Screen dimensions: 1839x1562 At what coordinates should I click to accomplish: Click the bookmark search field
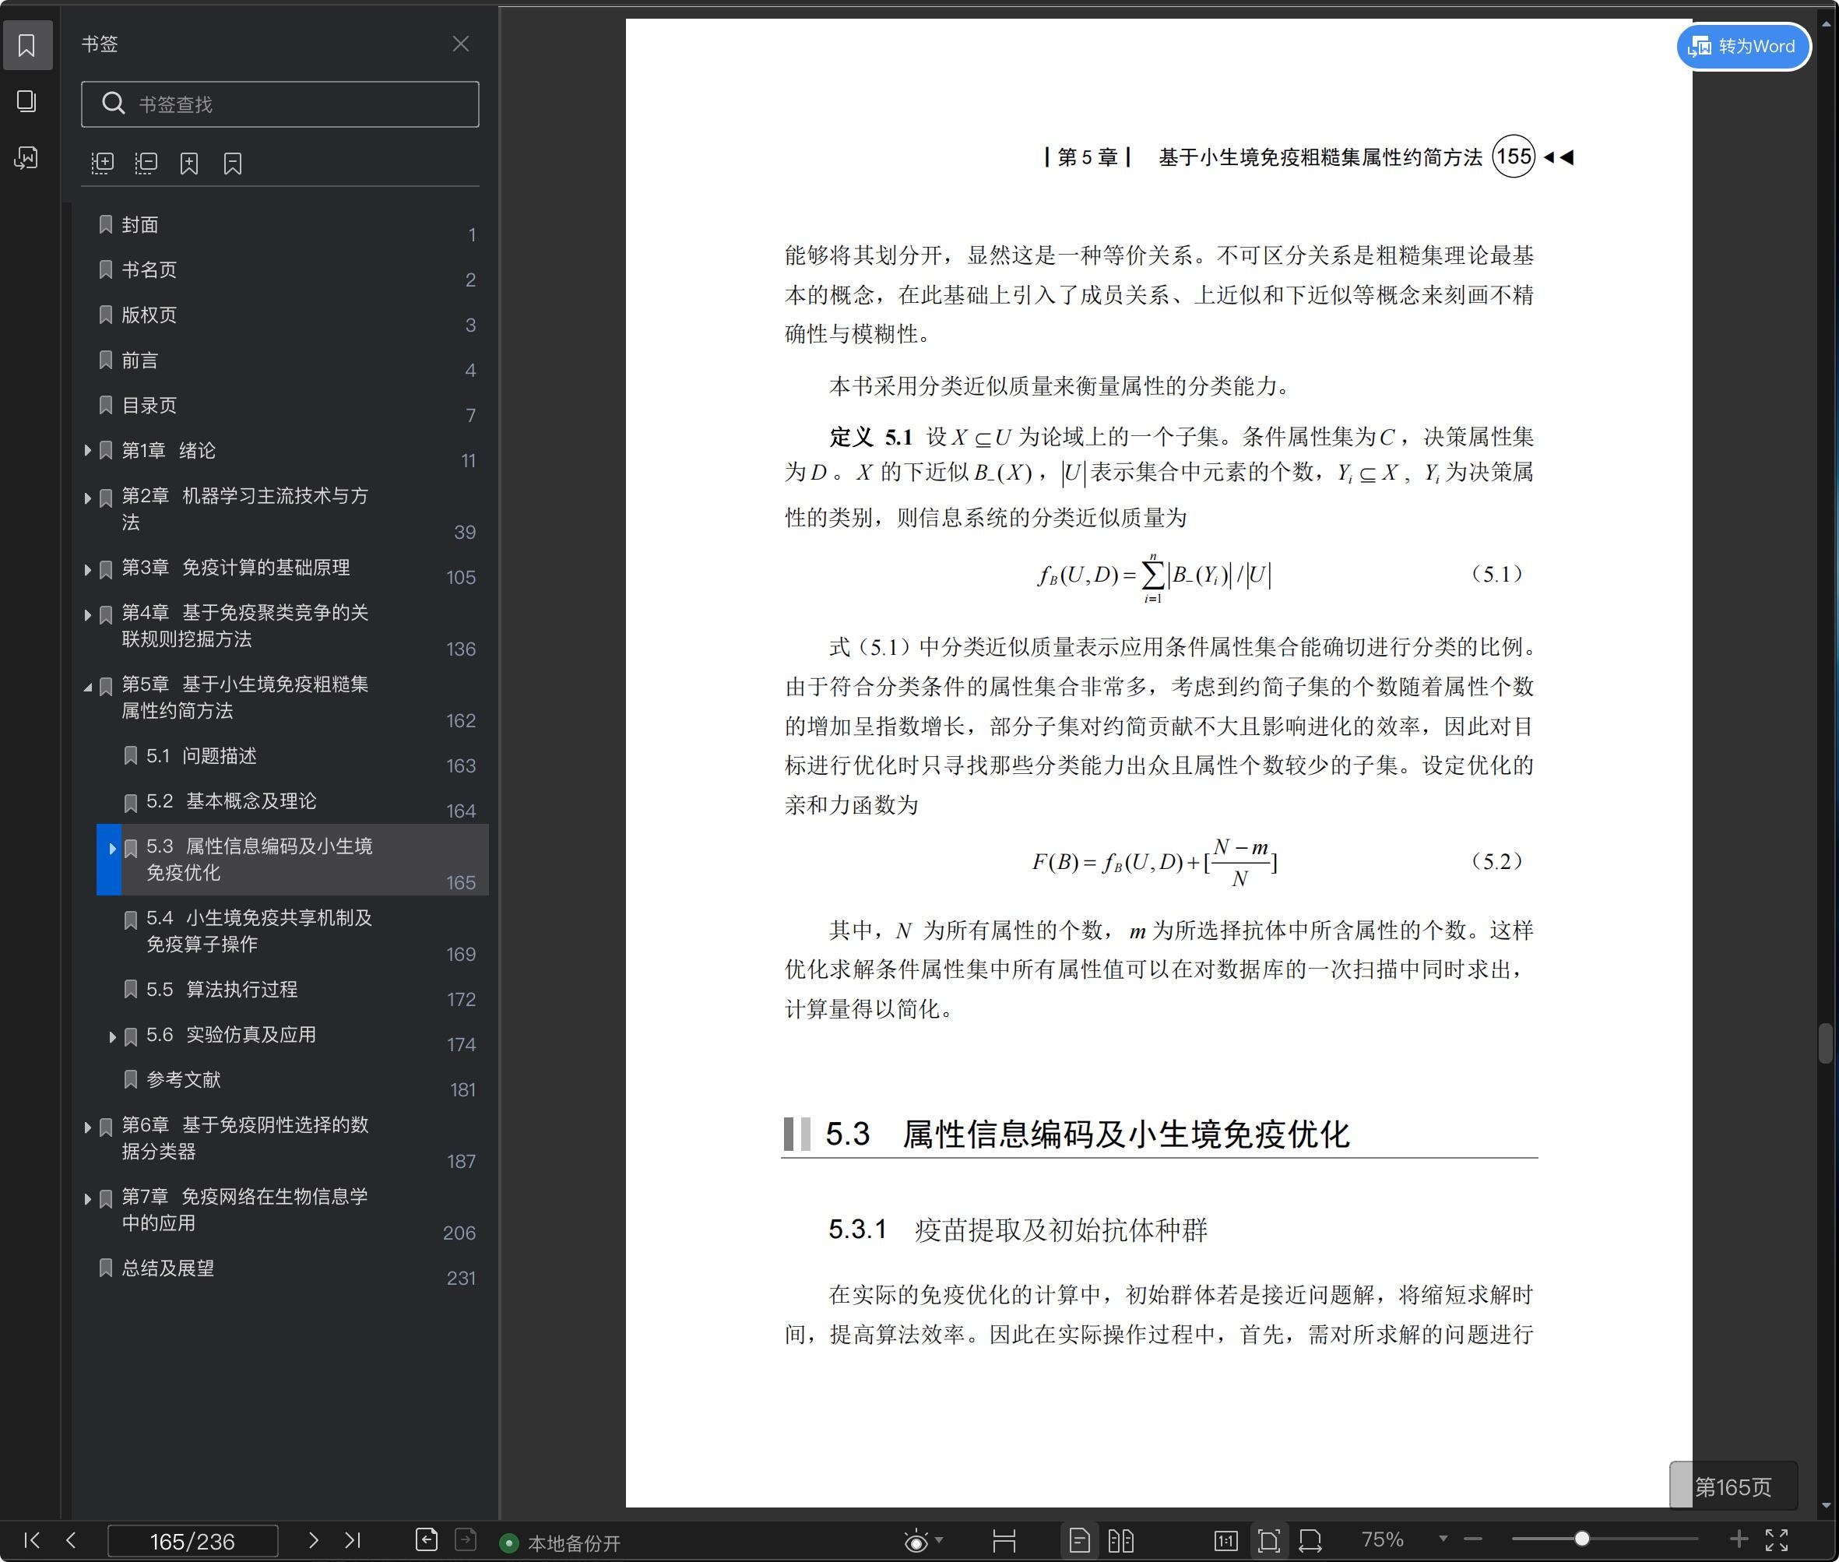[280, 104]
